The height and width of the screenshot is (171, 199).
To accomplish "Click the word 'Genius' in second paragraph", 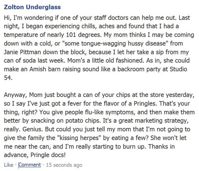I will 33,129.
